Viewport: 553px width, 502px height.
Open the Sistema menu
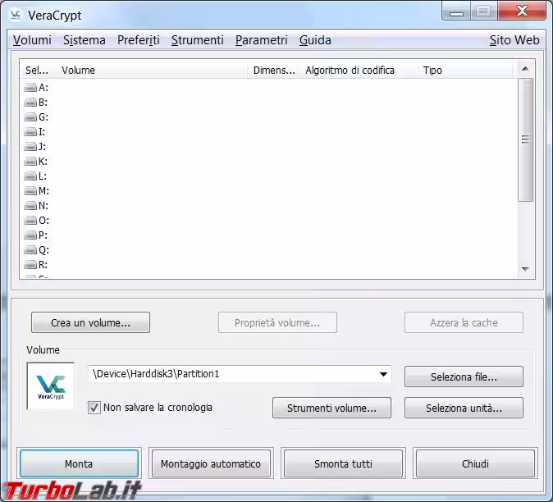tap(85, 40)
